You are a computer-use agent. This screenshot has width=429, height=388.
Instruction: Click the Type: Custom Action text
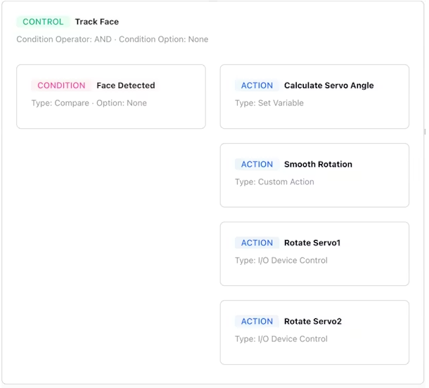274,182
